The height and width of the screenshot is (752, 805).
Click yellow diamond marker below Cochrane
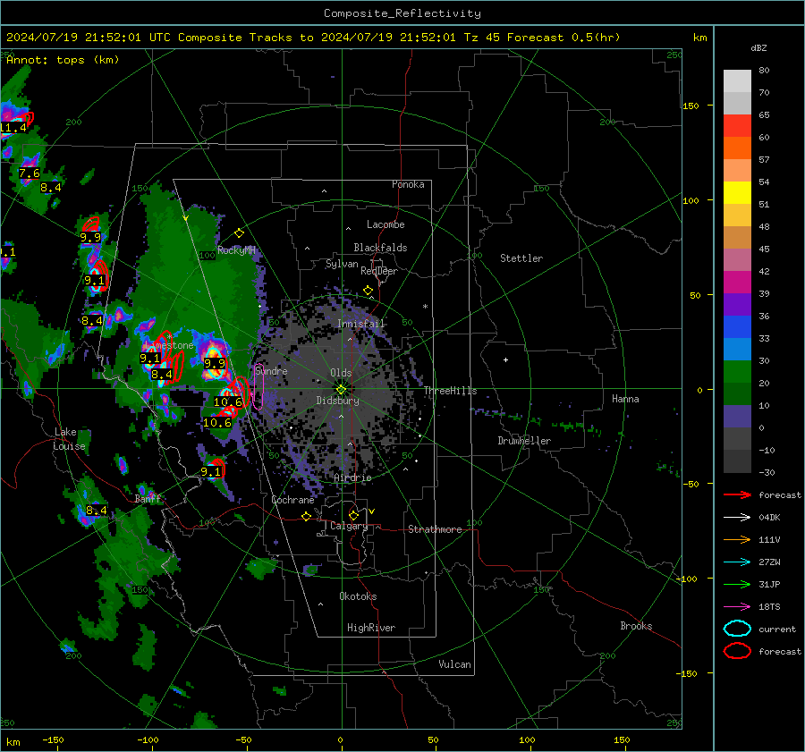click(x=306, y=516)
